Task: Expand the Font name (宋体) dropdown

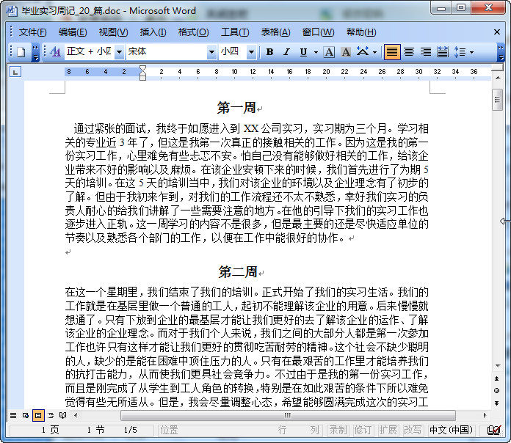Action: (x=211, y=52)
